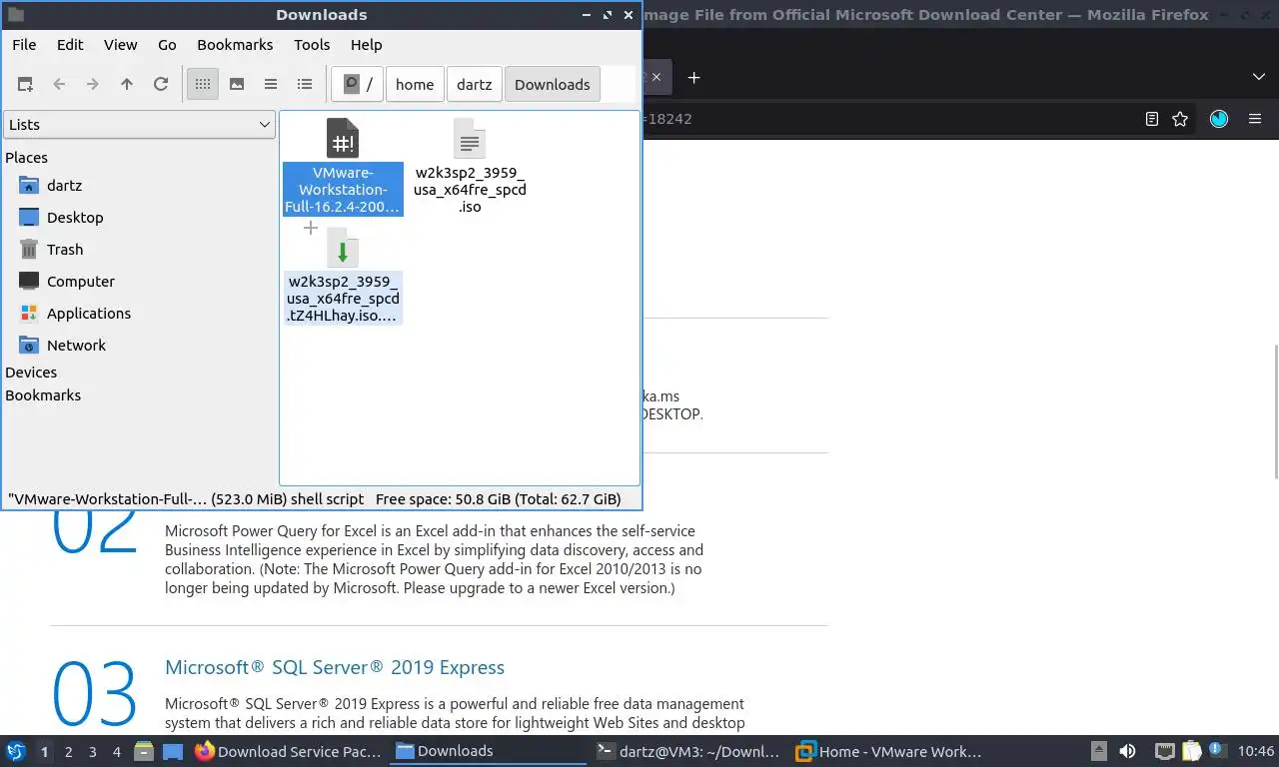Click the network status tray icon
The image size is (1279, 767).
point(1165,751)
